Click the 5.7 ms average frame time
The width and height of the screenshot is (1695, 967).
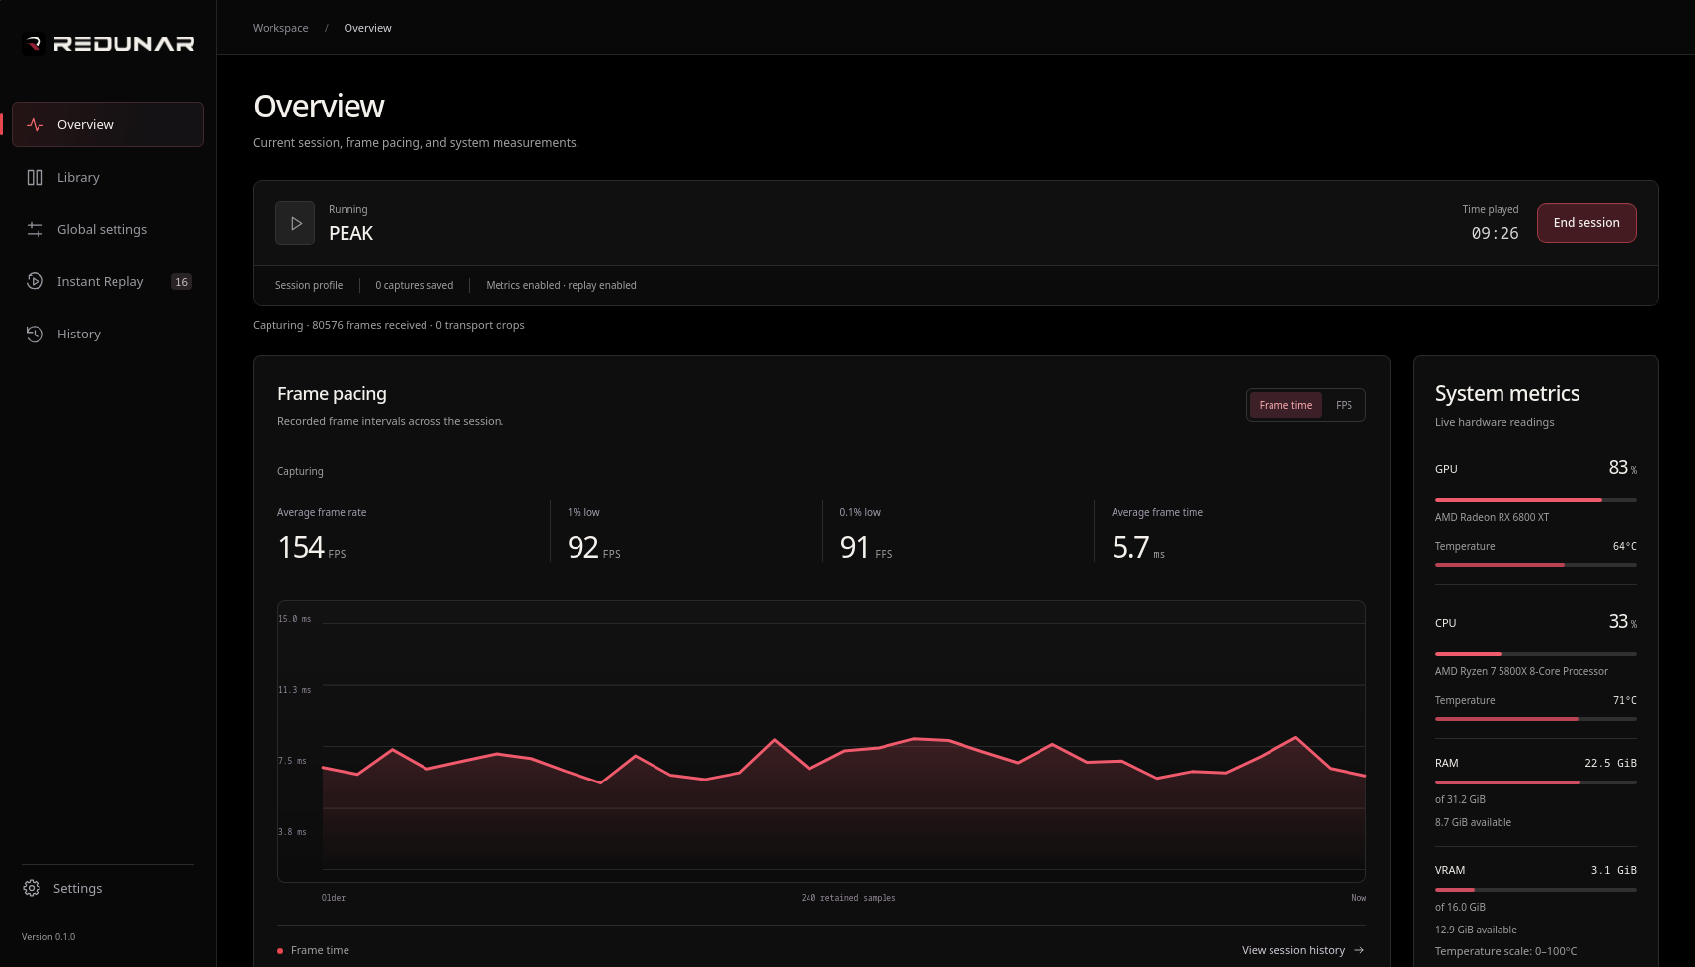point(1138,548)
